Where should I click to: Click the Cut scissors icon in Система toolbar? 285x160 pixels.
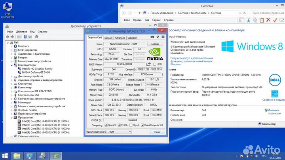click(x=249, y=20)
